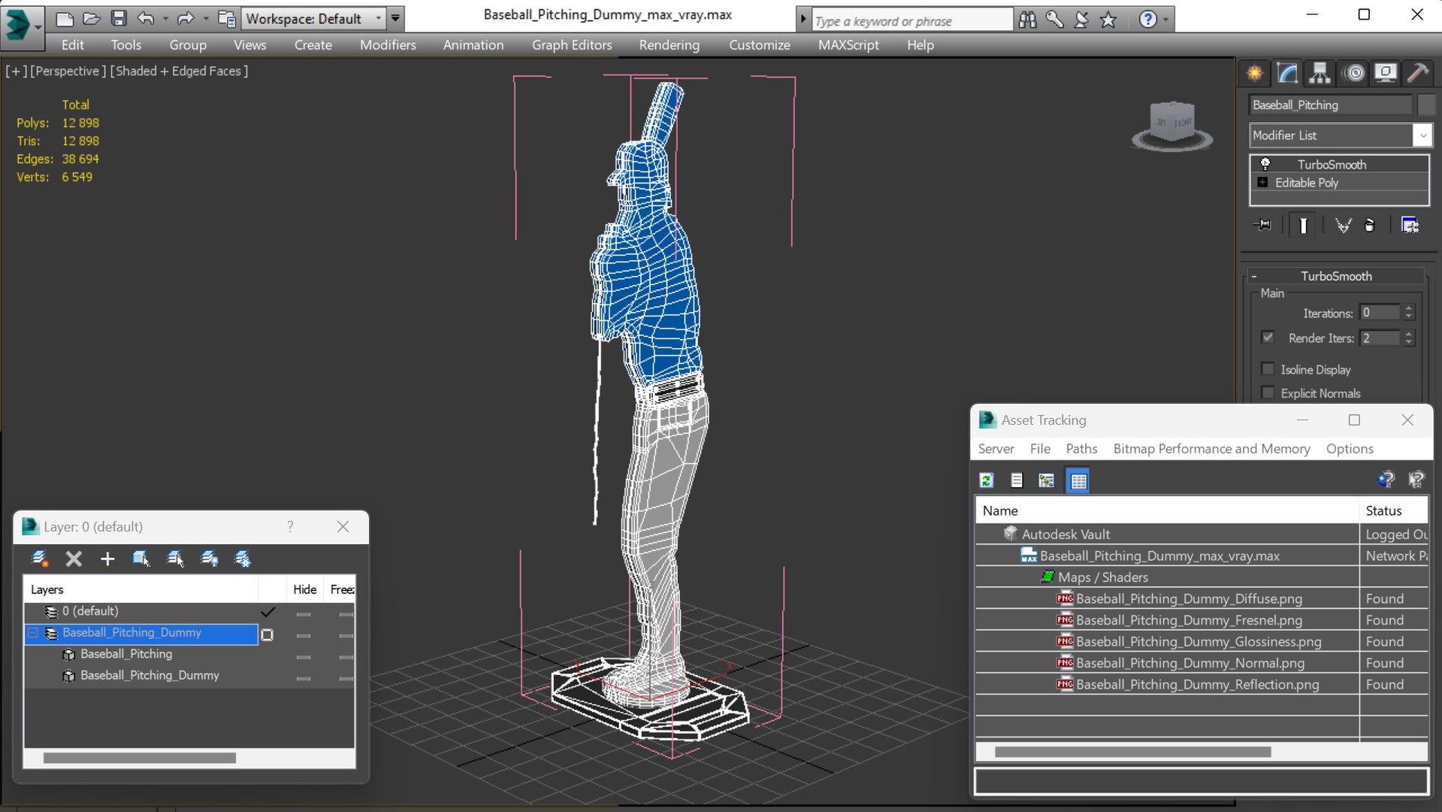Click the [Shaded + Edged Faces] viewport label
The image size is (1442, 812).
[x=179, y=71]
